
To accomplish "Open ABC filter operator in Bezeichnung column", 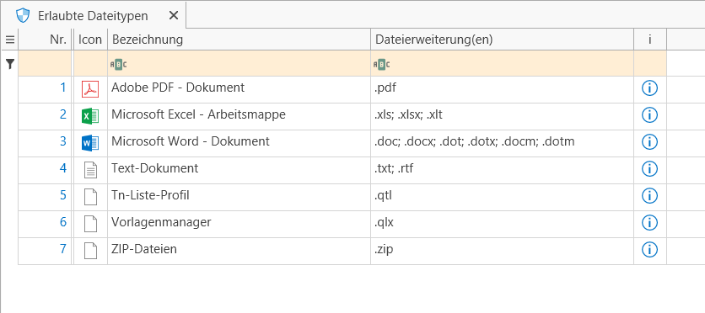I will (119, 65).
